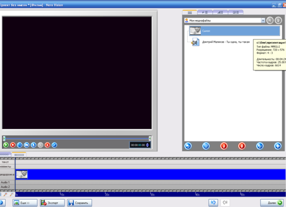The width and height of the screenshot is (286, 207).
Task: Start playback with the green play button
Action: tap(6, 145)
